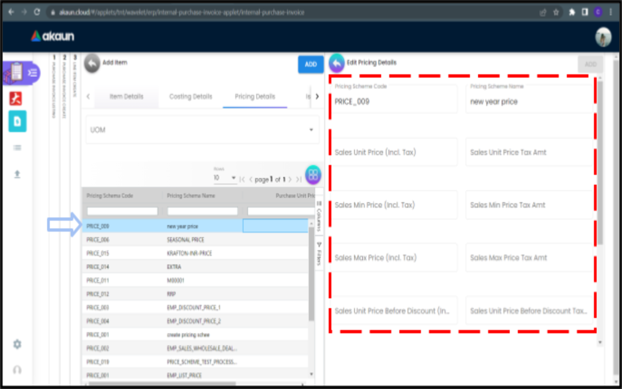622x389 pixels.
Task: Go to first page of pricing table
Action: (x=242, y=179)
